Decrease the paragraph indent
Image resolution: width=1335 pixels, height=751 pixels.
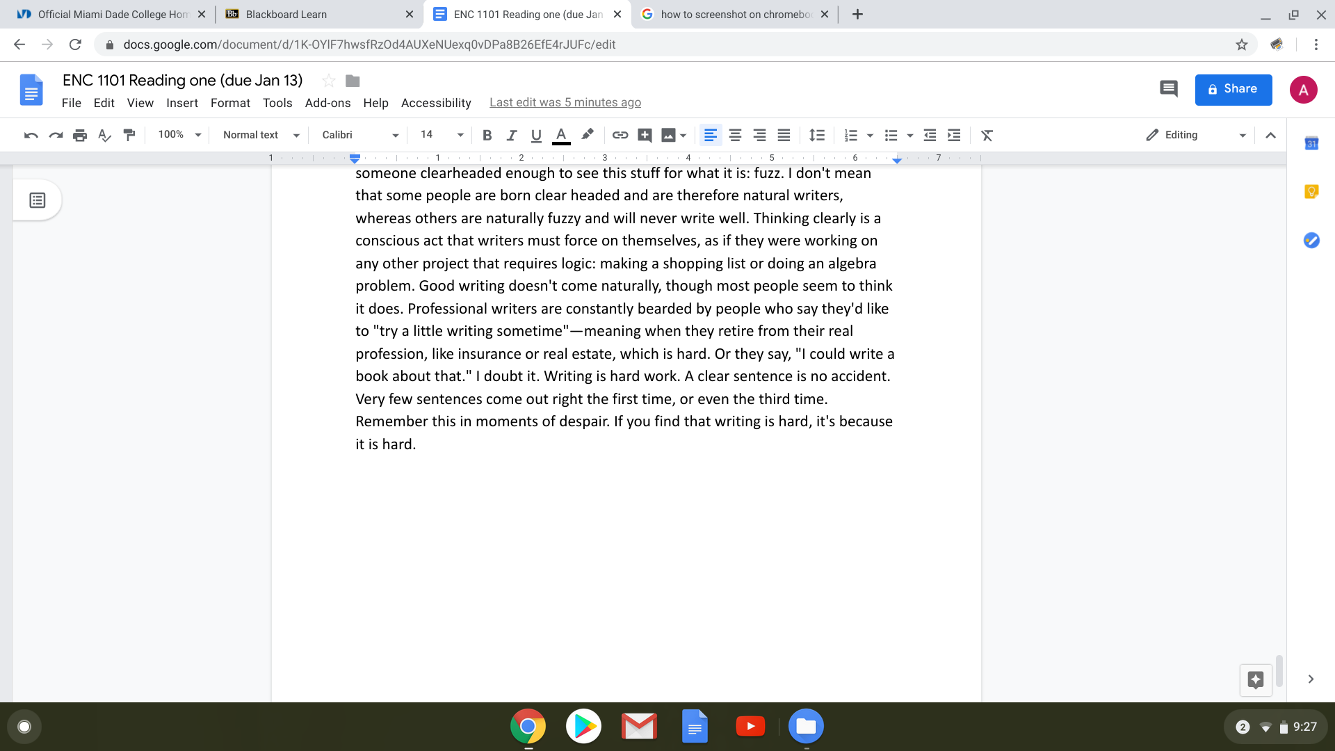(x=930, y=135)
